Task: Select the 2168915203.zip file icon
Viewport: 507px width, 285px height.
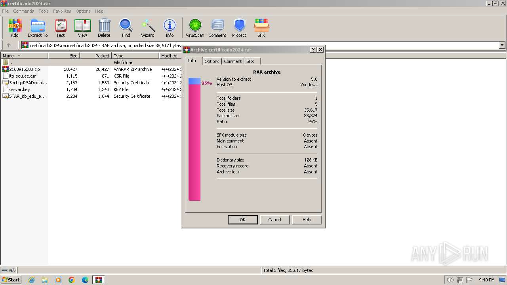Action: click(5, 69)
